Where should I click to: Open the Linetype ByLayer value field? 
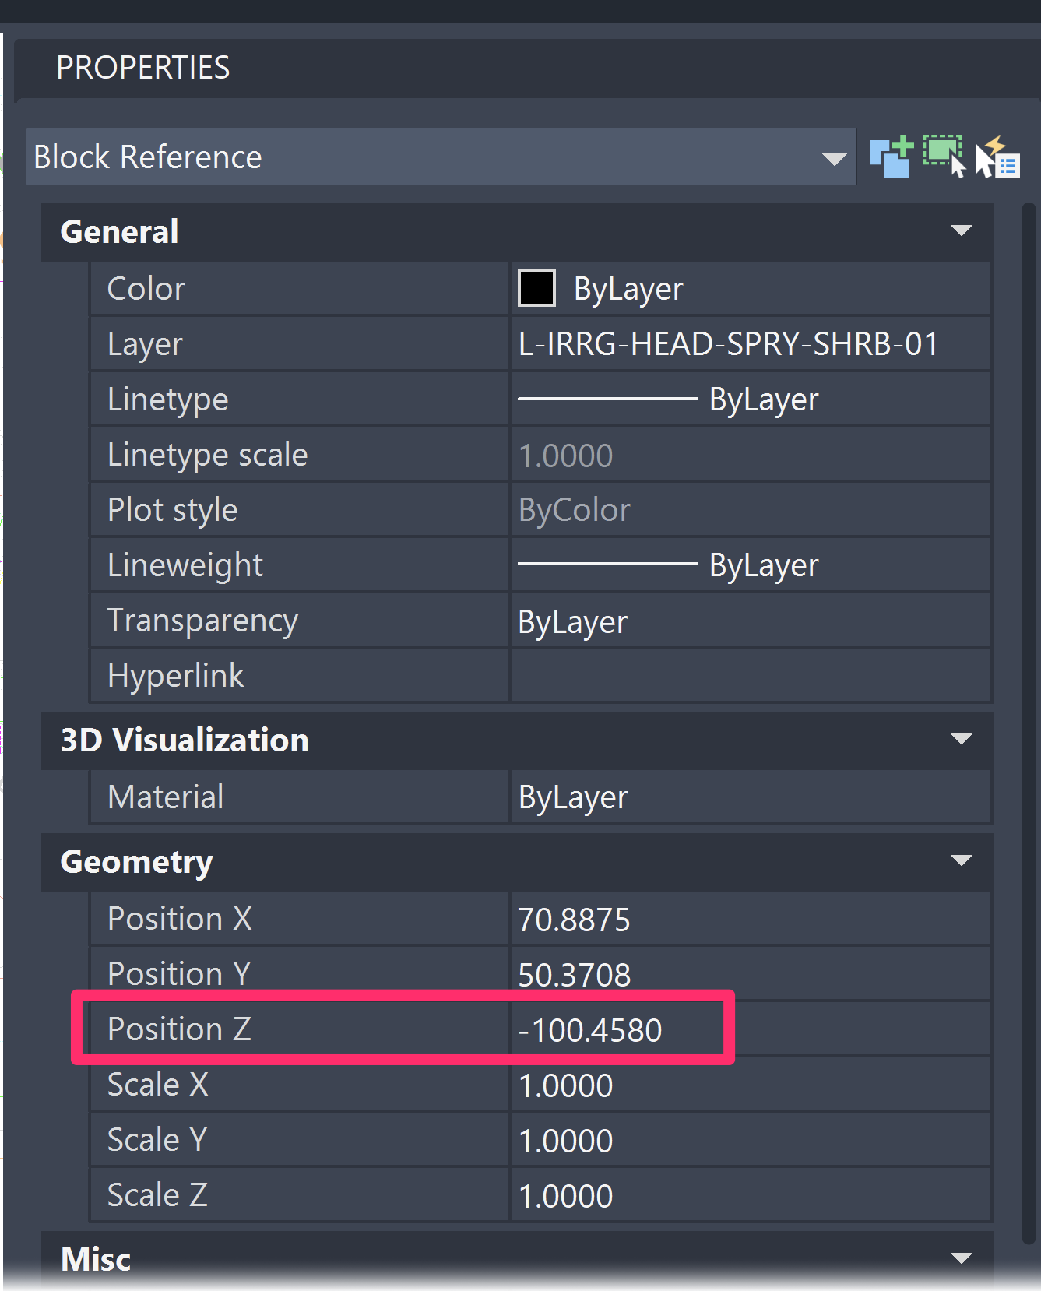pyautogui.click(x=751, y=399)
